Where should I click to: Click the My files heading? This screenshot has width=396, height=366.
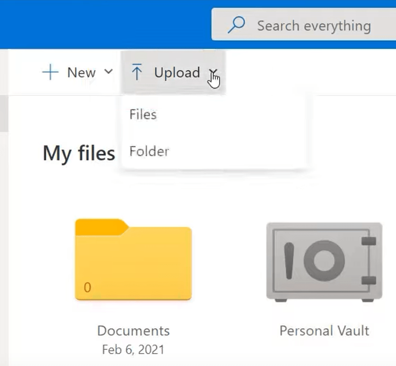pyautogui.click(x=79, y=153)
